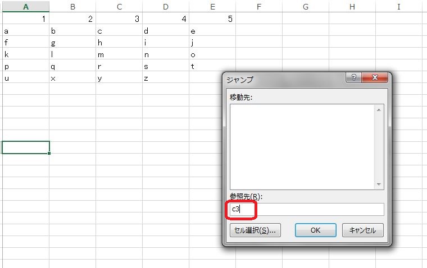Click the キャンセル button

362,230
